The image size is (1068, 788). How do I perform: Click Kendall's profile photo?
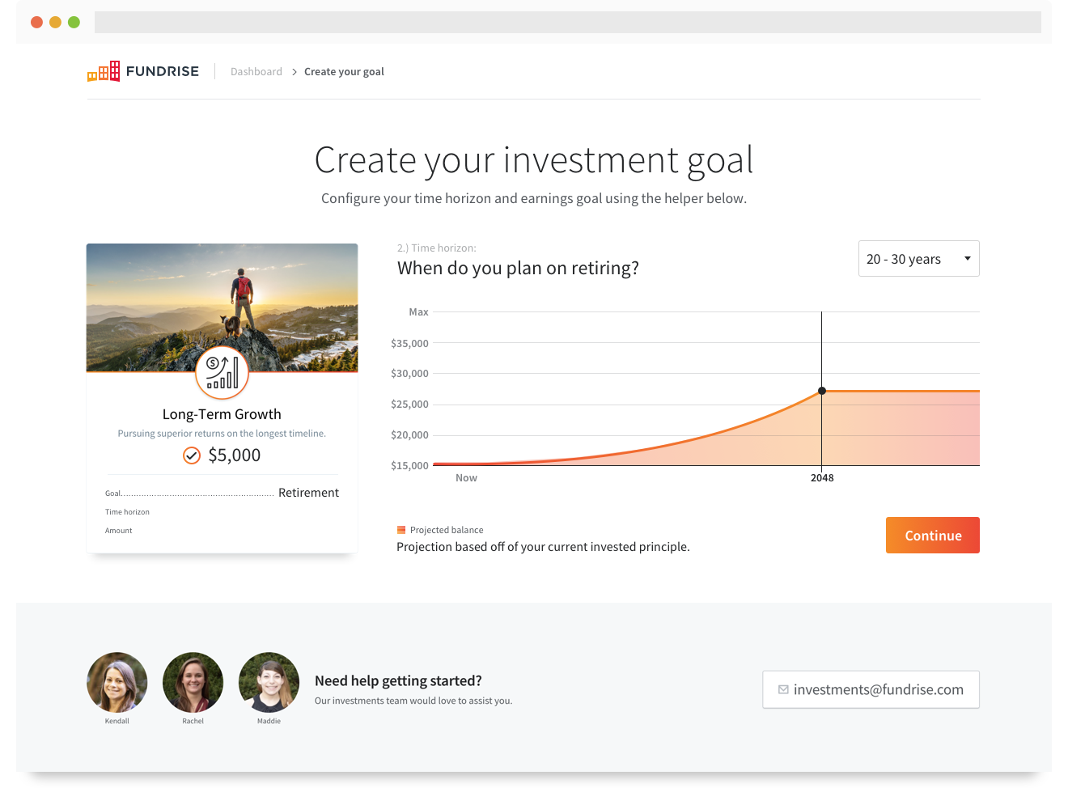pyautogui.click(x=117, y=683)
